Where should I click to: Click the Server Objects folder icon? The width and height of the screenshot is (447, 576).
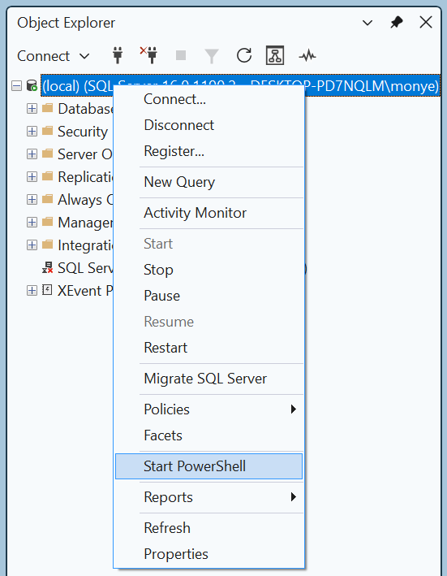(x=47, y=154)
